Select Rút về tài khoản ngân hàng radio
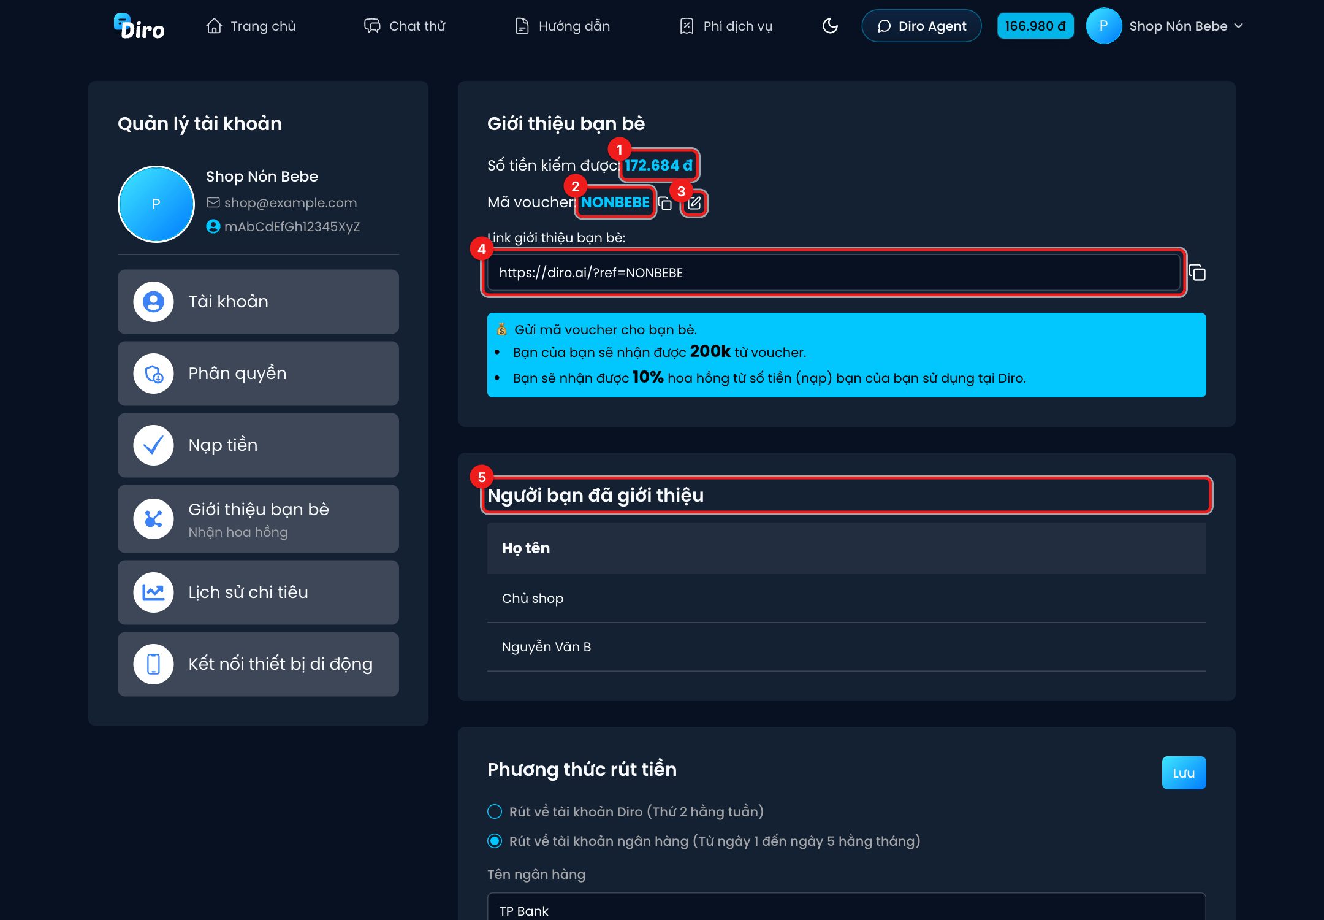The image size is (1324, 920). (494, 841)
